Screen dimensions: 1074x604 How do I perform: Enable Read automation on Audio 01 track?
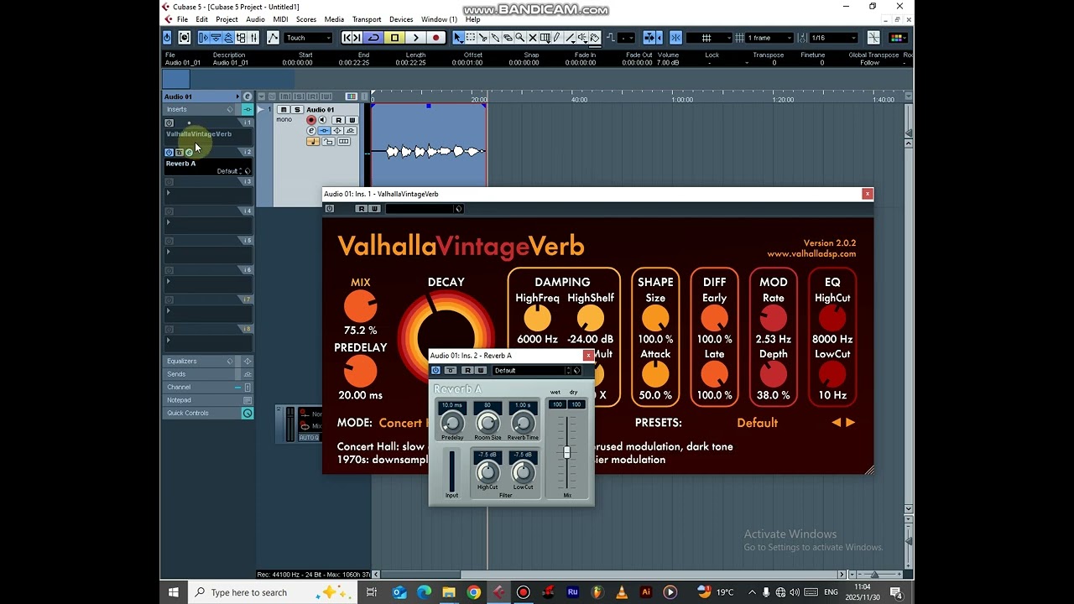tap(339, 120)
